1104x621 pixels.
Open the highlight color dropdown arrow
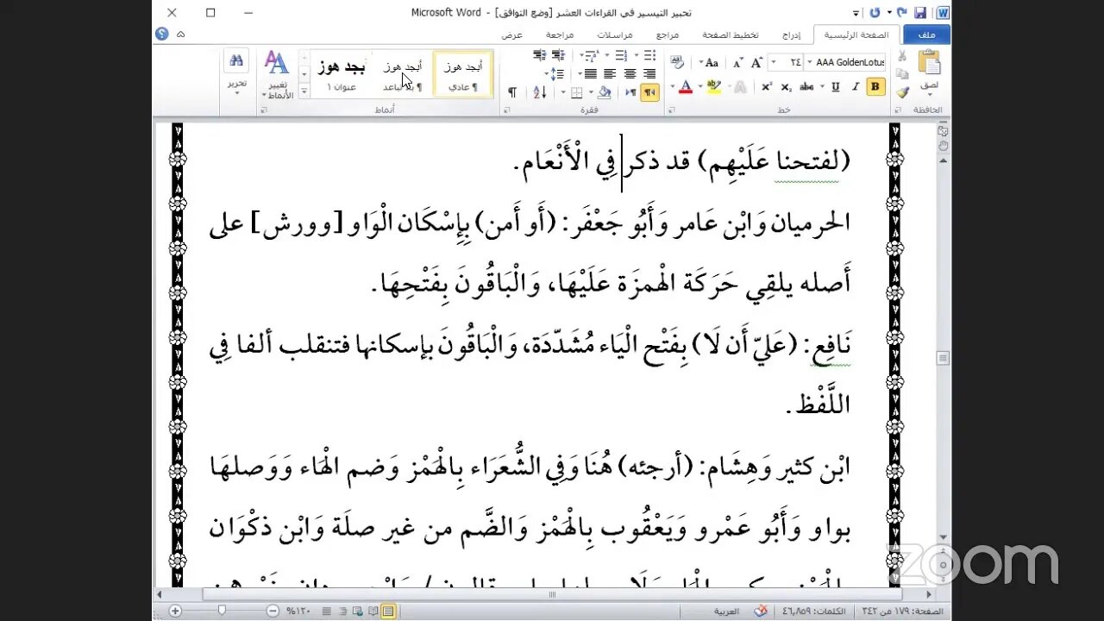click(x=700, y=86)
